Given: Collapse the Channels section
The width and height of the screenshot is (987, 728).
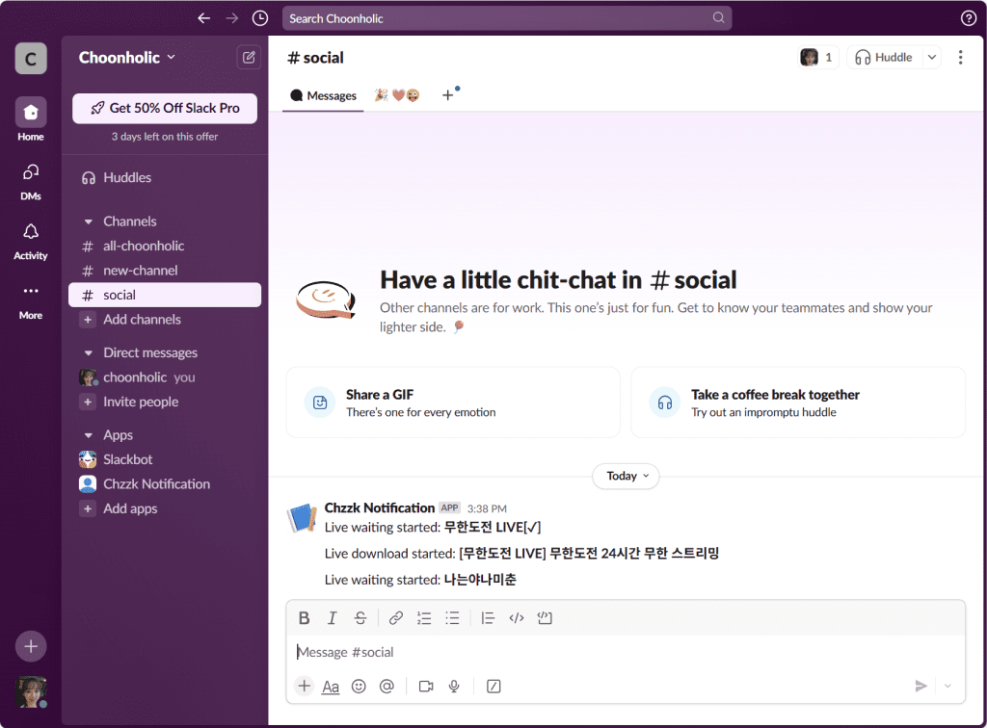Looking at the screenshot, I should click(x=88, y=221).
